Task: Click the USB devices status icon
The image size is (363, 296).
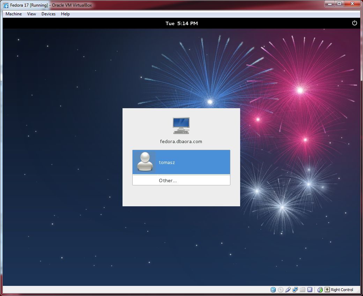Action: pyautogui.click(x=288, y=290)
